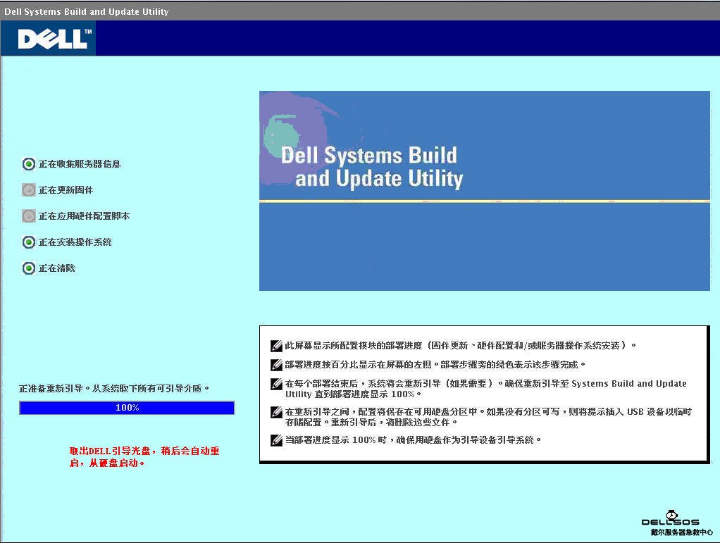The image size is (720, 543).
Task: Click red note 取出DELL引导光盘
Action: tap(144, 456)
